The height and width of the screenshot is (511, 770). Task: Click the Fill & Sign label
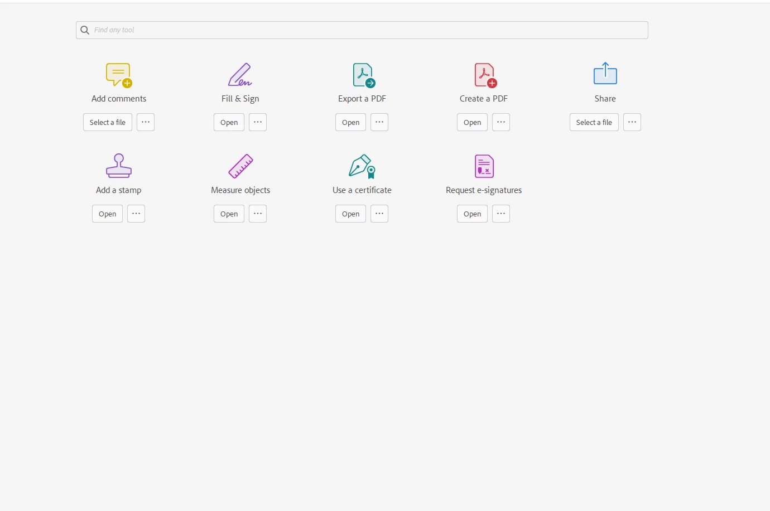tap(240, 99)
